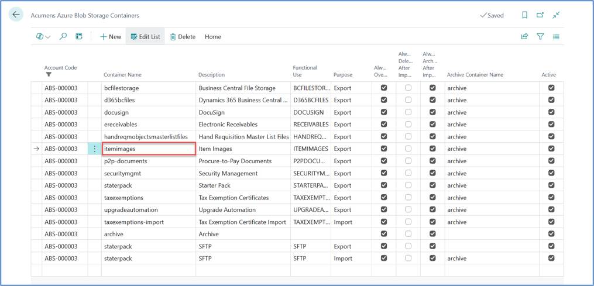Click the page title Acumens Azure Blob Storage Containers
This screenshot has width=594, height=286.
click(85, 16)
